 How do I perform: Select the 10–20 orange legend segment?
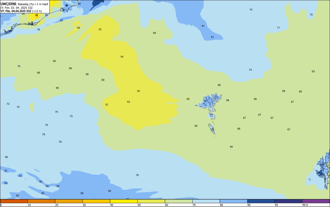pyautogui.click(x=41, y=201)
